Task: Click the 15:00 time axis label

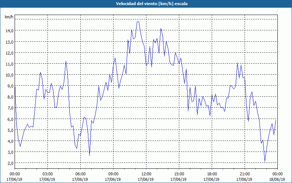Action: tap(179, 174)
